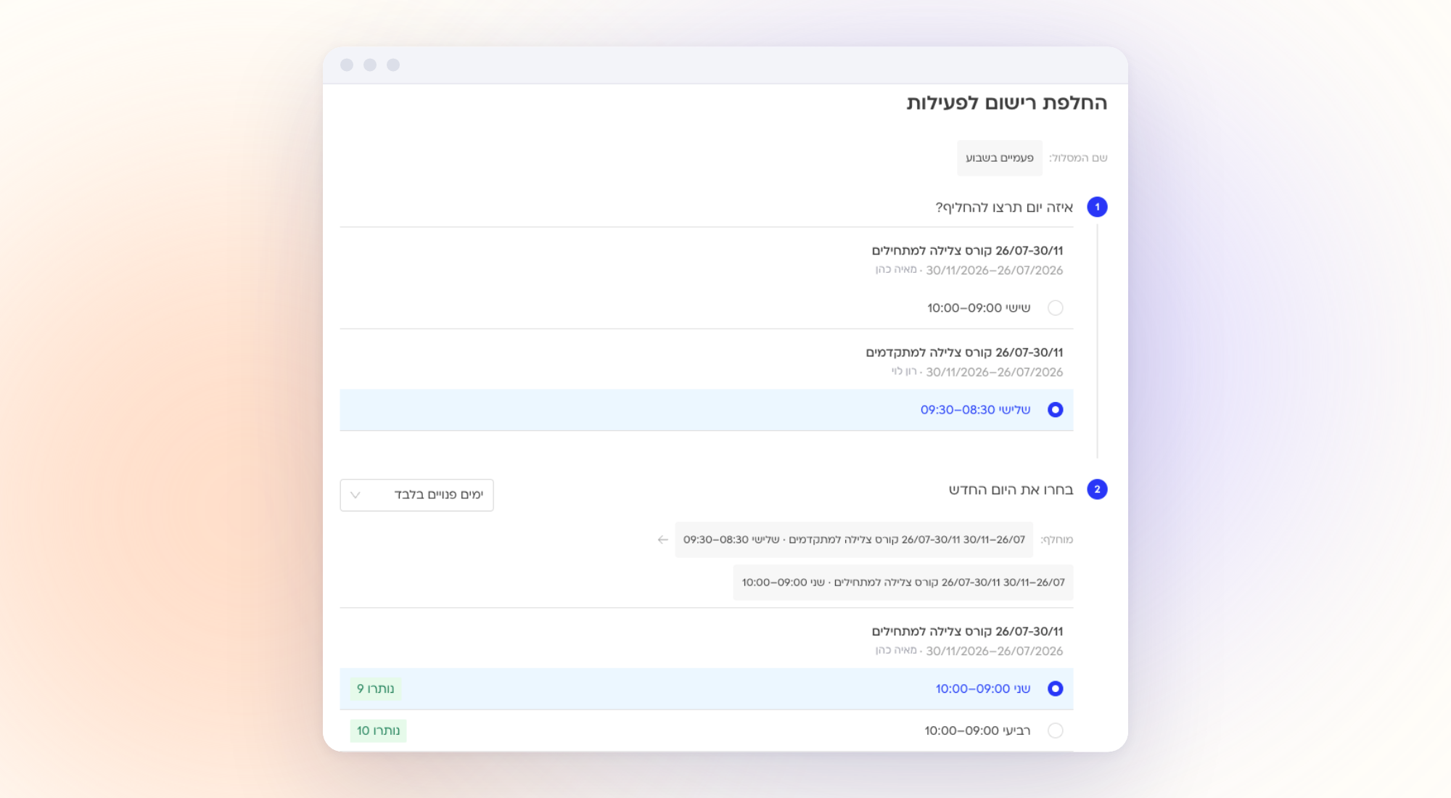This screenshot has height=798, width=1451.
Task: Choose שני 10:00–09:00 radio as new day
Action: 1055,688
